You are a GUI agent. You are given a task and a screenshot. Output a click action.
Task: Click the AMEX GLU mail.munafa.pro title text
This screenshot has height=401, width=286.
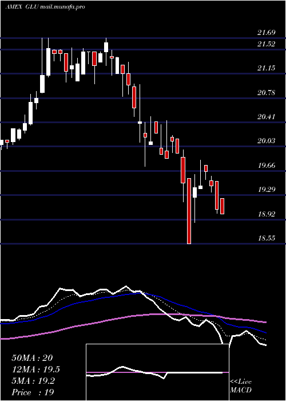pyautogui.click(x=45, y=7)
